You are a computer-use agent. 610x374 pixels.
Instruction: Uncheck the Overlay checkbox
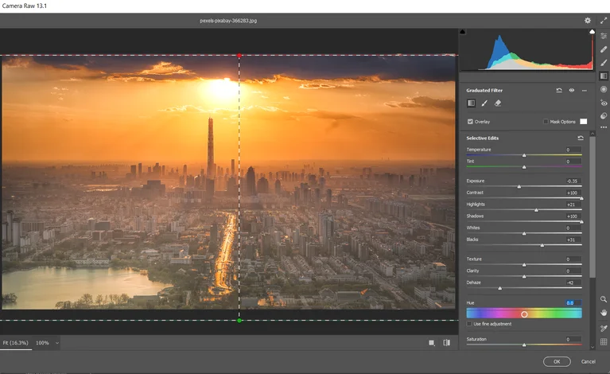tap(470, 122)
